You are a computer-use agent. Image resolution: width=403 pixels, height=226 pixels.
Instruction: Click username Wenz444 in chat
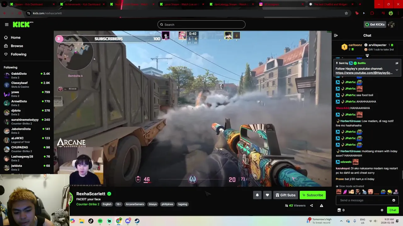[x=343, y=108]
